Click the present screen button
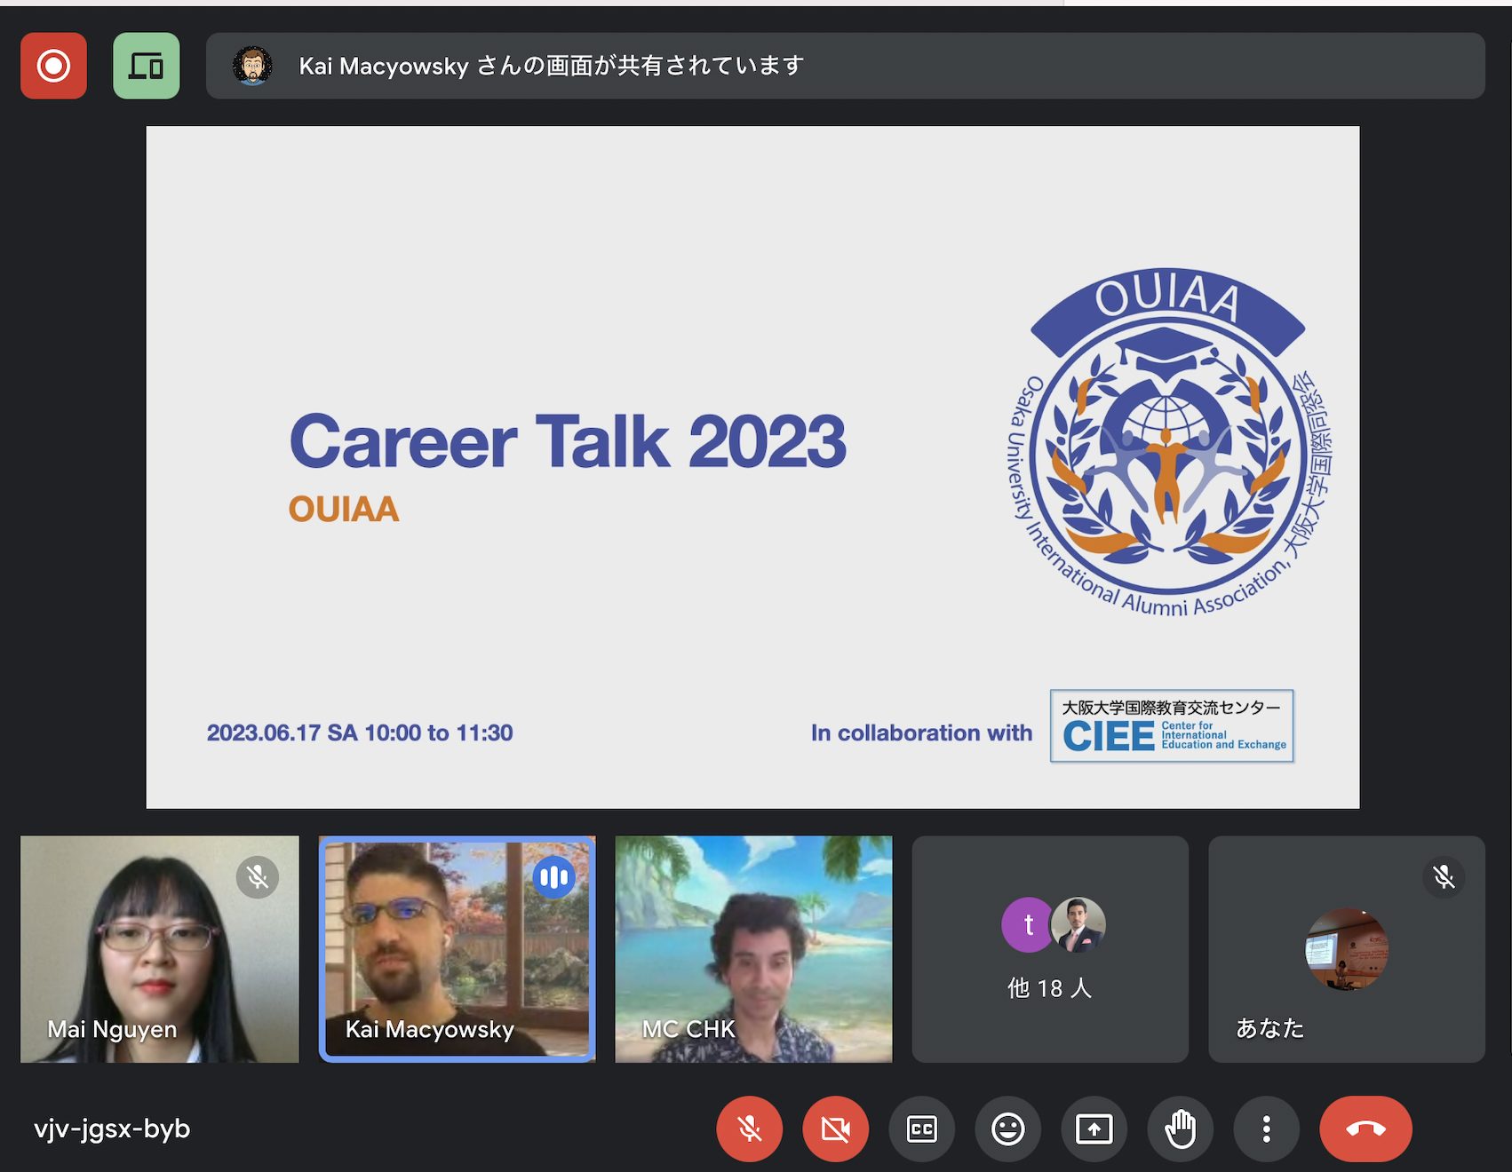Screen dimensions: 1512x1172 pos(1094,1128)
